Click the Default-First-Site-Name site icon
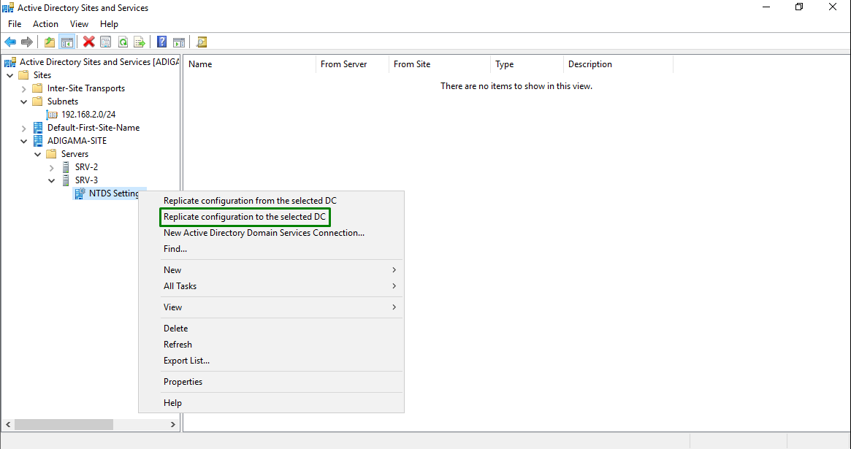Image resolution: width=851 pixels, height=449 pixels. (x=38, y=128)
